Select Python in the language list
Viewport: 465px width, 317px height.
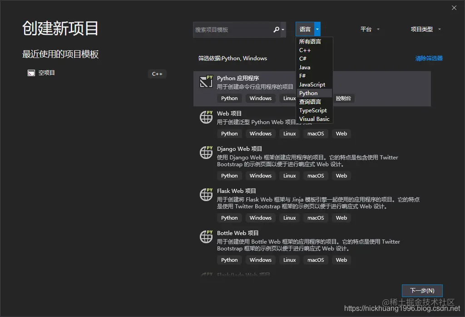(314, 93)
